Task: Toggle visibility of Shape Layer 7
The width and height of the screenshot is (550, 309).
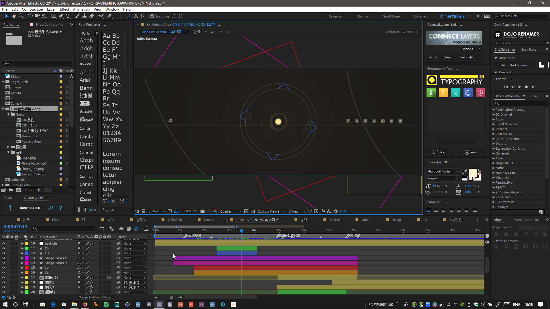Action: 4,263
